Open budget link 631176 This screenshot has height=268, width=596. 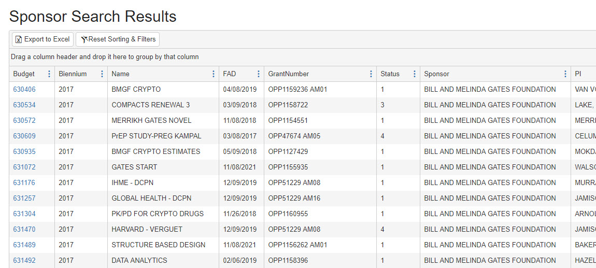pyautogui.click(x=24, y=183)
